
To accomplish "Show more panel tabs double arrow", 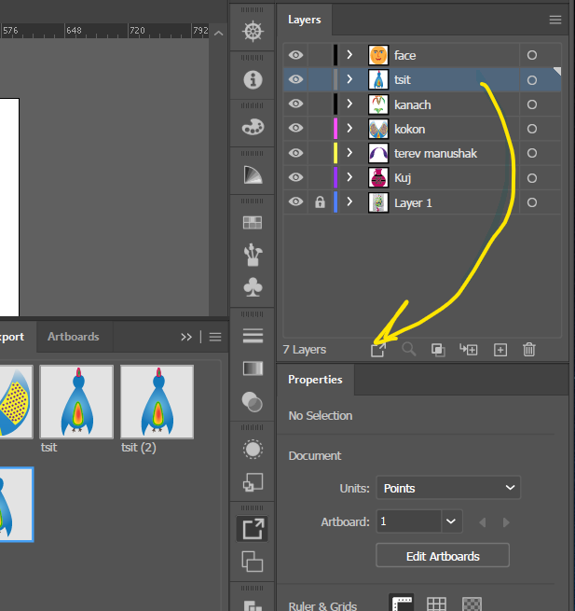I will pos(186,337).
